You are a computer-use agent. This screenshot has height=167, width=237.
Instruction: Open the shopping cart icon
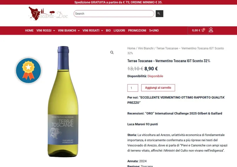coord(203,30)
